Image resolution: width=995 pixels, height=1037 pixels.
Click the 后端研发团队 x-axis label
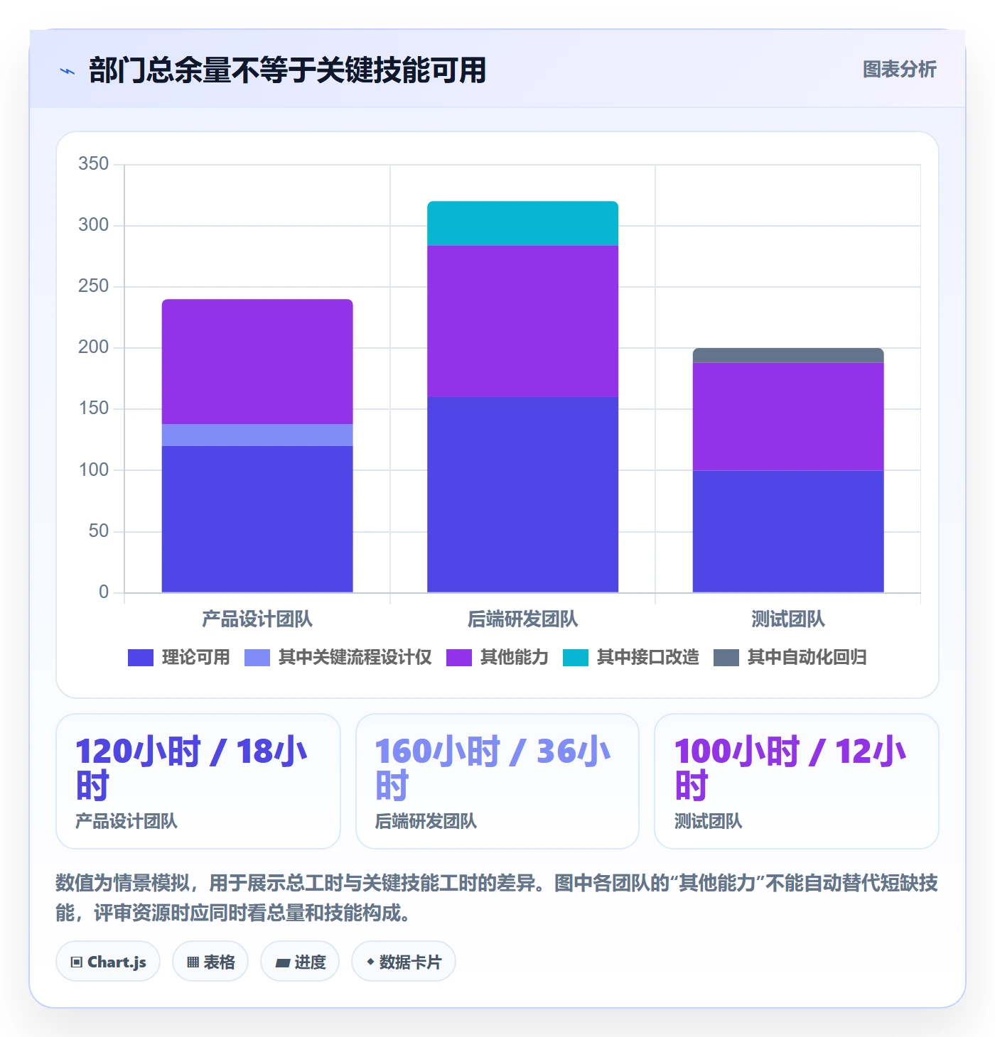[523, 619]
